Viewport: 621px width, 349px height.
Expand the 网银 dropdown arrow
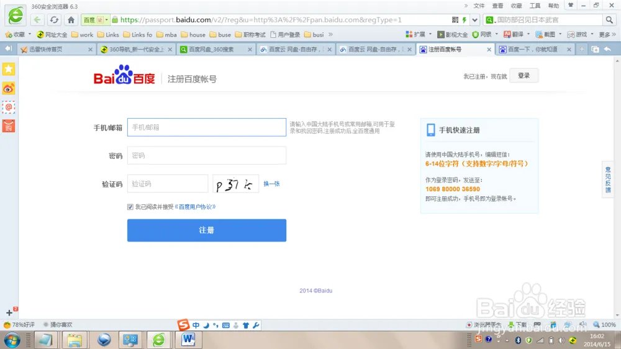[497, 34]
